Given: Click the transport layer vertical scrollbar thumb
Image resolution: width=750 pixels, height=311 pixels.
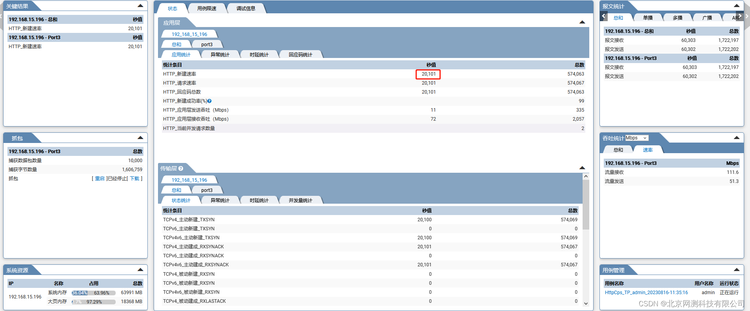Looking at the screenshot, I should tap(586, 205).
